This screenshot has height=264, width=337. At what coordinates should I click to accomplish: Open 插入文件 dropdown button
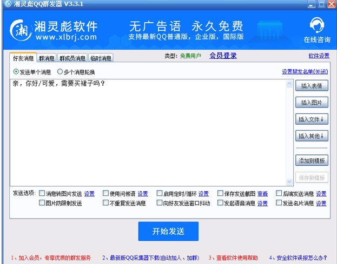tap(312, 119)
